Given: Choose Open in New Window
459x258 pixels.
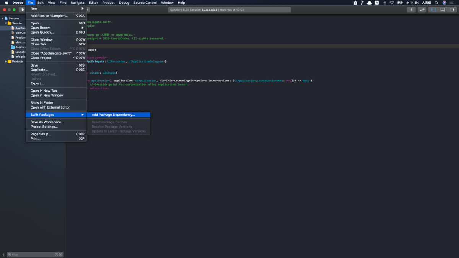Looking at the screenshot, I should tap(56, 96).
